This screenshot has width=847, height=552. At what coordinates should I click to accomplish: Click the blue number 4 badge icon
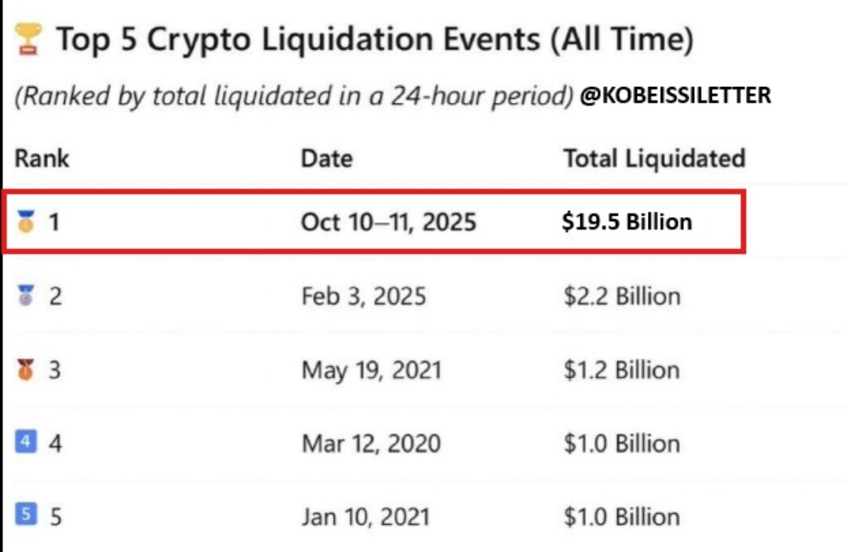[26, 442]
